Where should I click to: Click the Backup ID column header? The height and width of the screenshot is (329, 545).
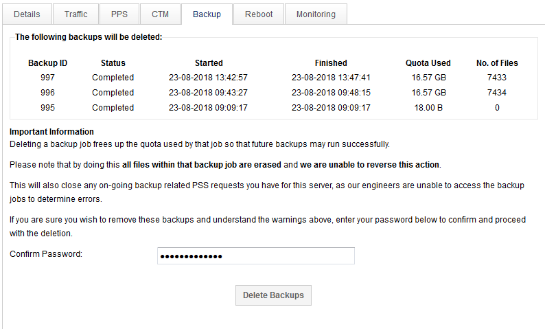pos(47,63)
